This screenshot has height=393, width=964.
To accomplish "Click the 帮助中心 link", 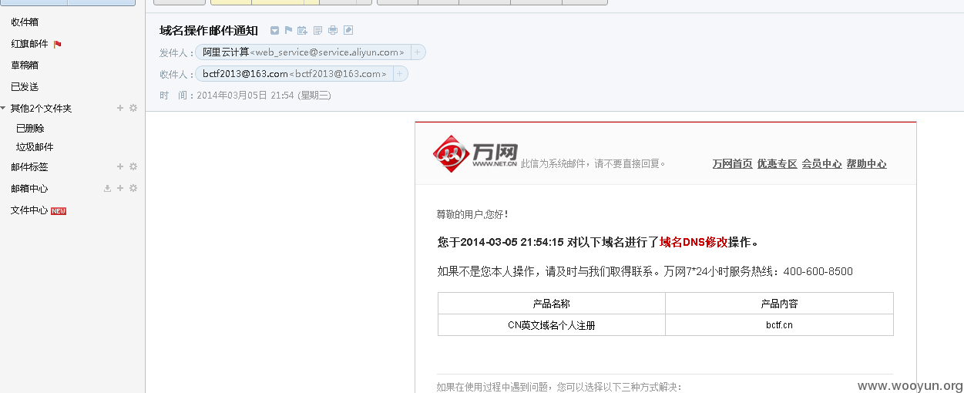I will point(866,164).
